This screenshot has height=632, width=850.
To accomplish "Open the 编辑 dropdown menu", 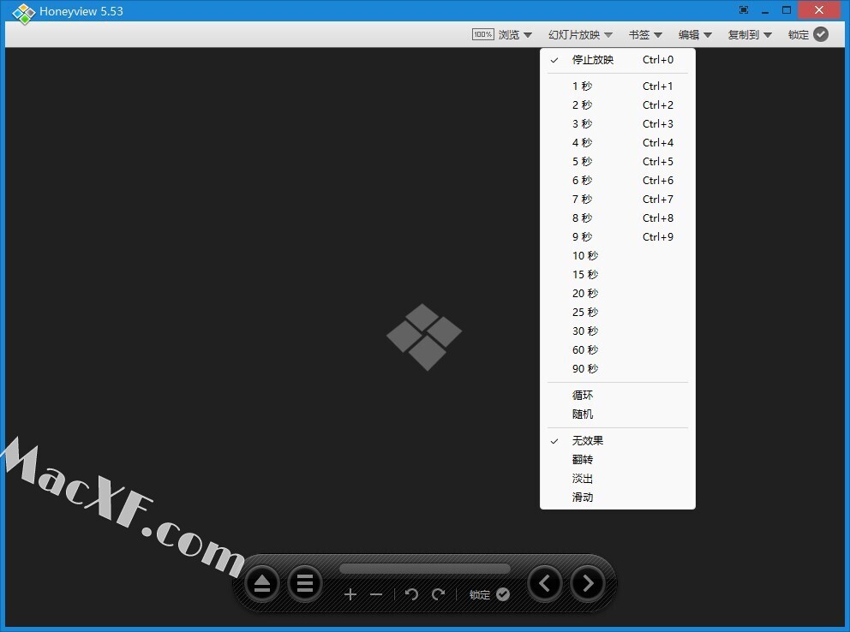I will pyautogui.click(x=695, y=34).
